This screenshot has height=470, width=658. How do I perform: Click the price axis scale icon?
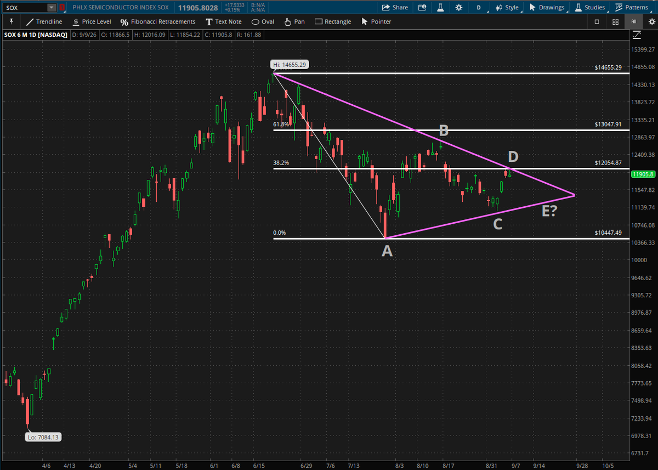636,35
